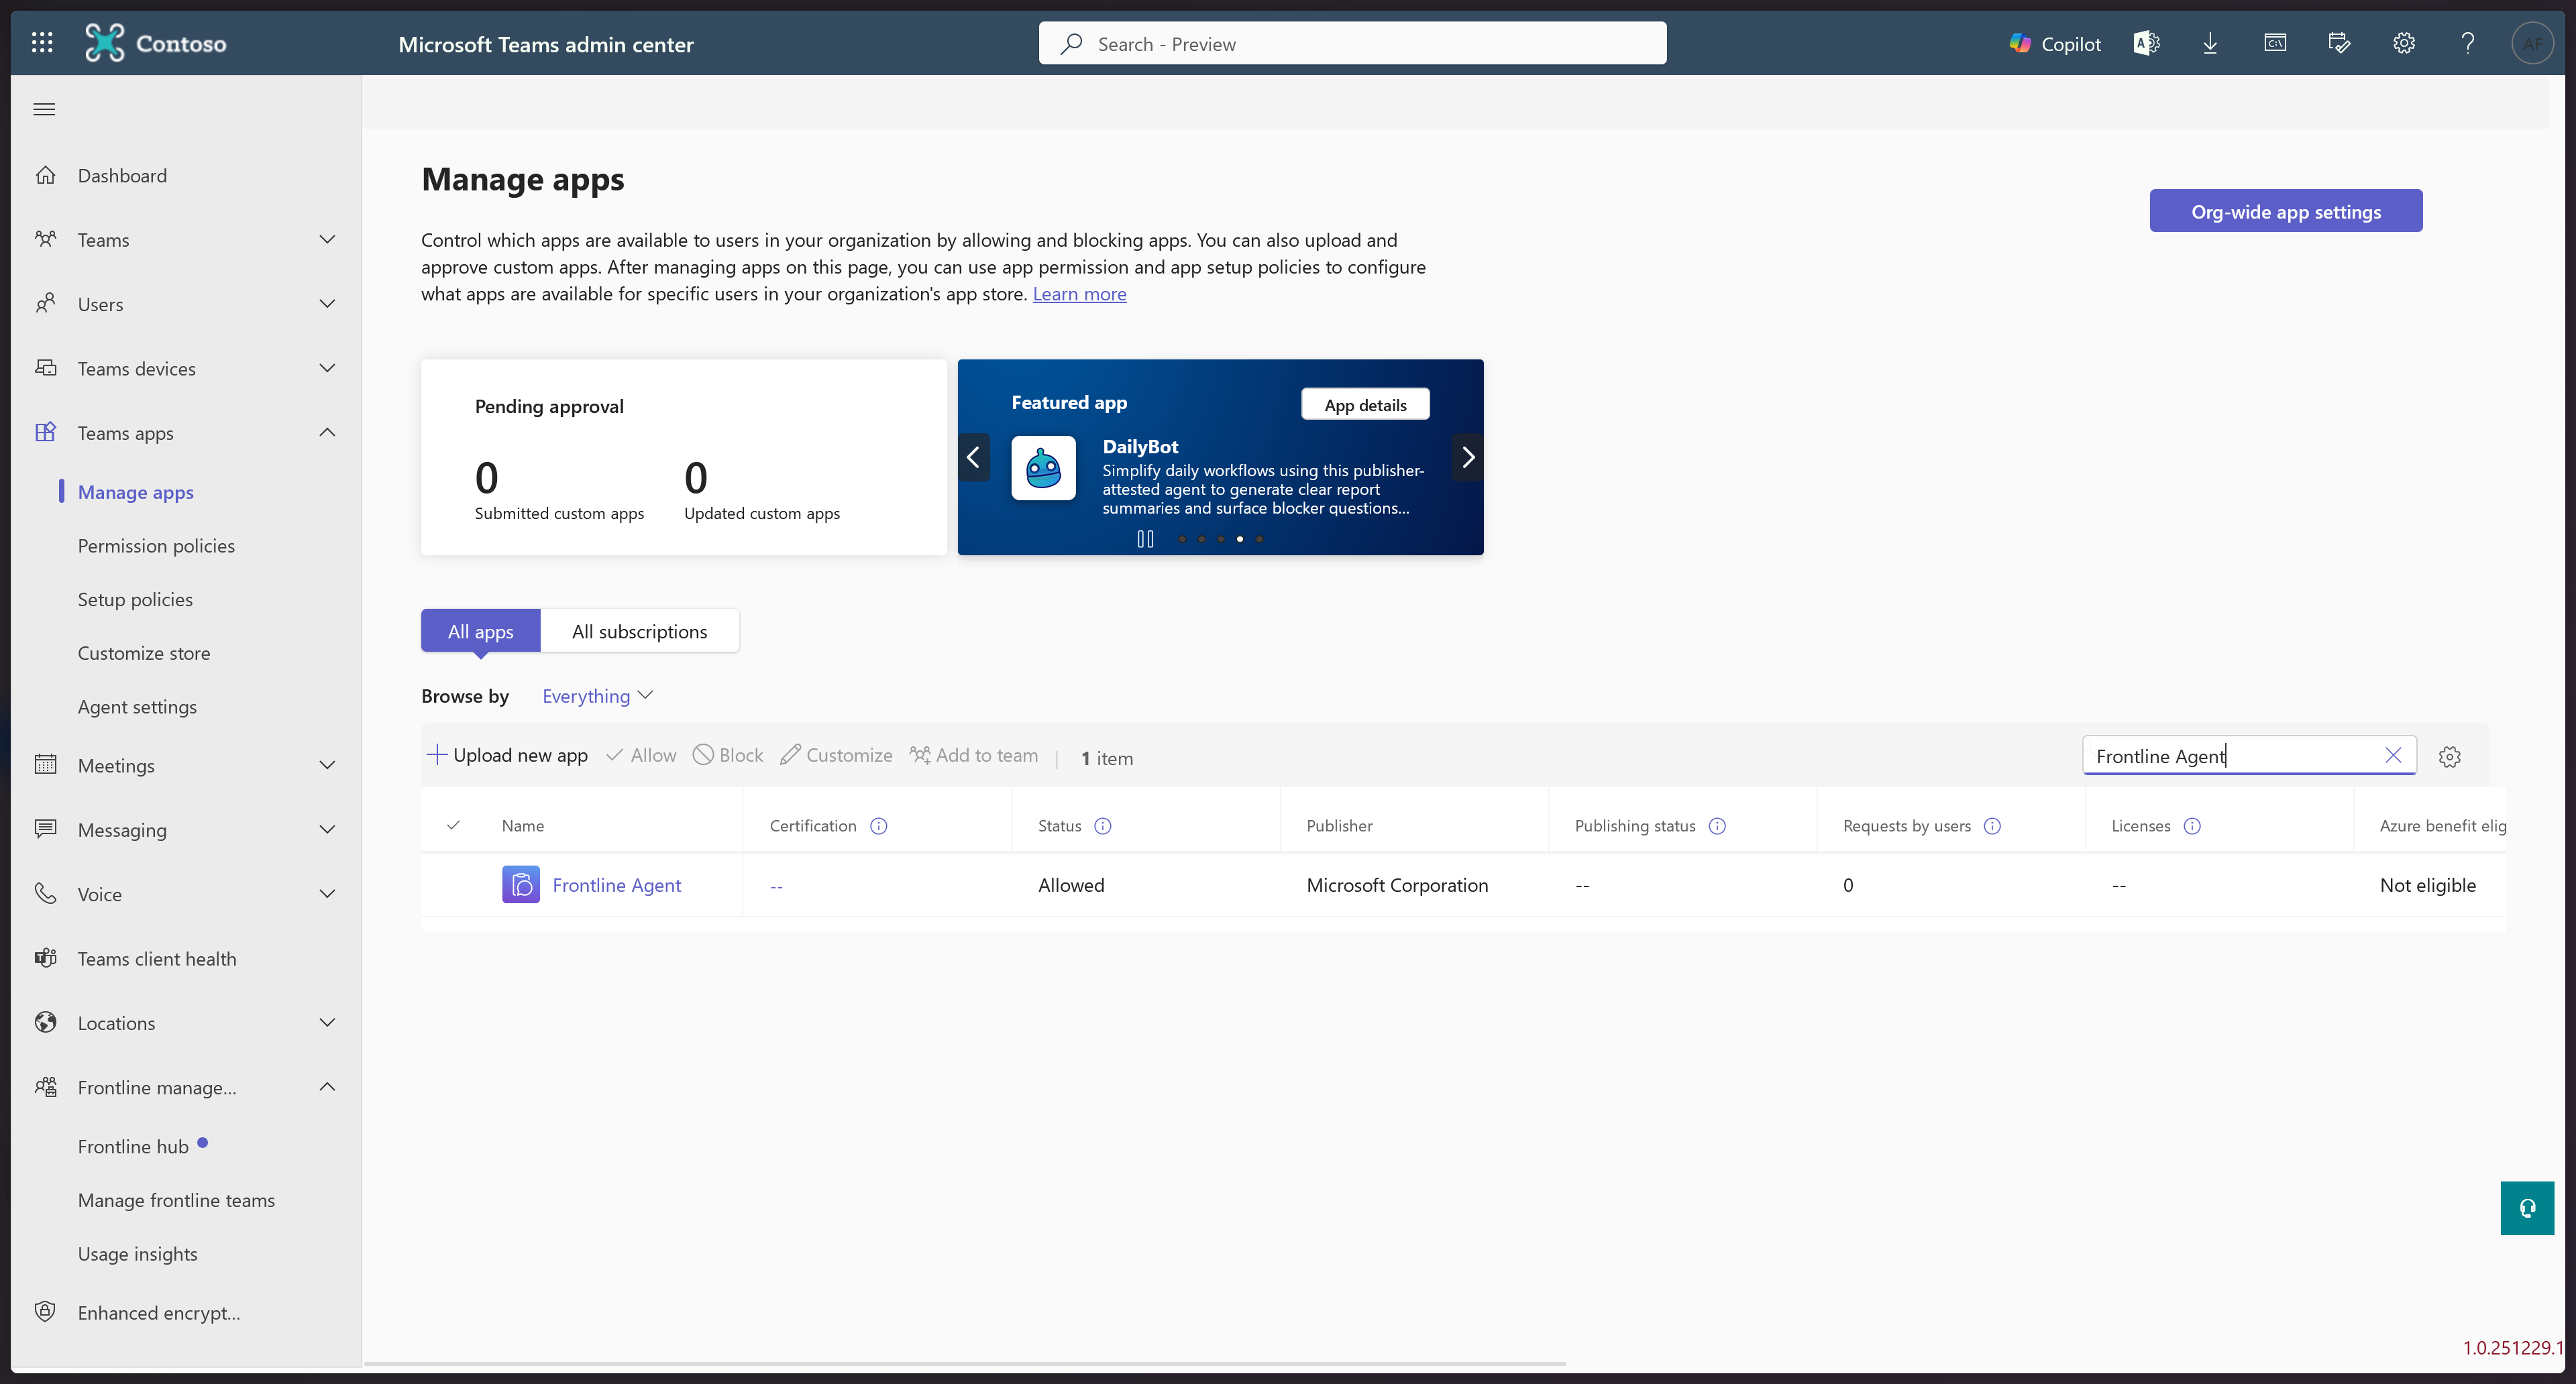Expand the Meetings navigation section

(327, 766)
